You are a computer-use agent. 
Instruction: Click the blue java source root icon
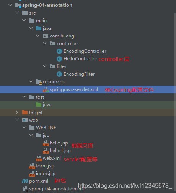click(x=39, y=28)
